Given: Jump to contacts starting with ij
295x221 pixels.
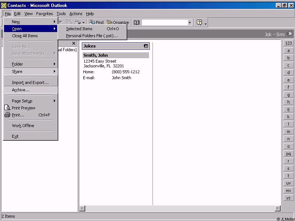Looking at the screenshot, I should tap(288, 109).
